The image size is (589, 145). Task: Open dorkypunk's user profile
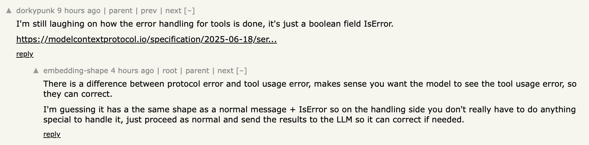[x=35, y=11]
